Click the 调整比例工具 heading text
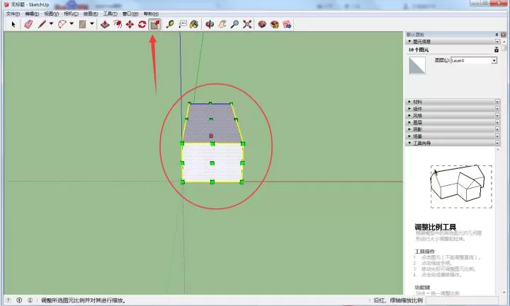Screen dimensions: 510x306 [435, 227]
